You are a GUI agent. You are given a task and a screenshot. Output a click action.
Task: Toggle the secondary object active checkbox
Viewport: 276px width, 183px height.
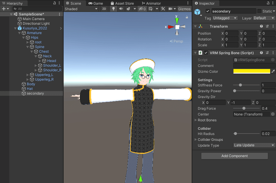[208, 11]
